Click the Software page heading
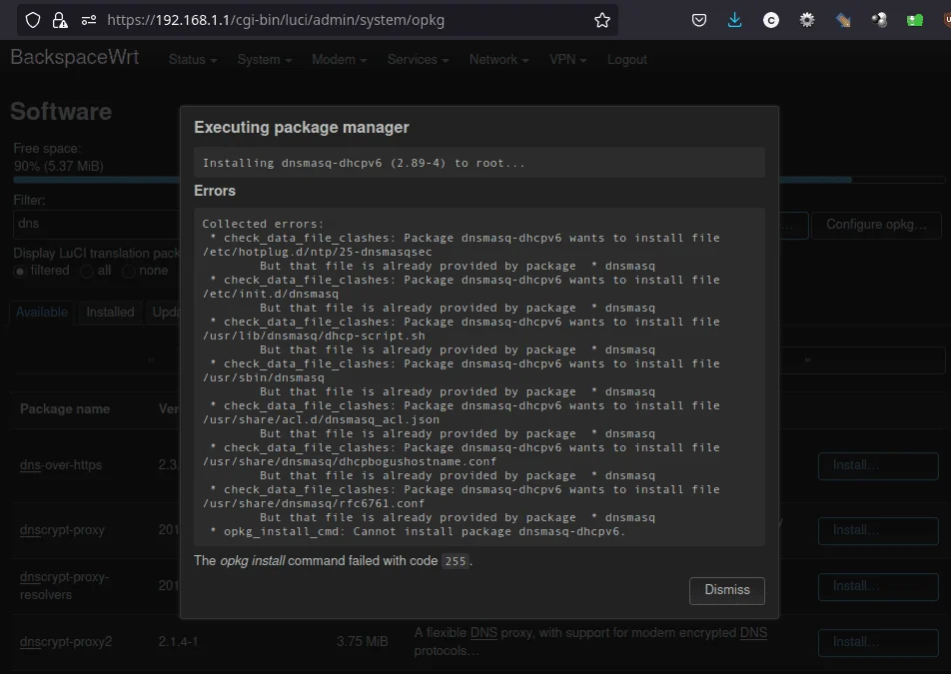This screenshot has width=951, height=674. tap(61, 112)
